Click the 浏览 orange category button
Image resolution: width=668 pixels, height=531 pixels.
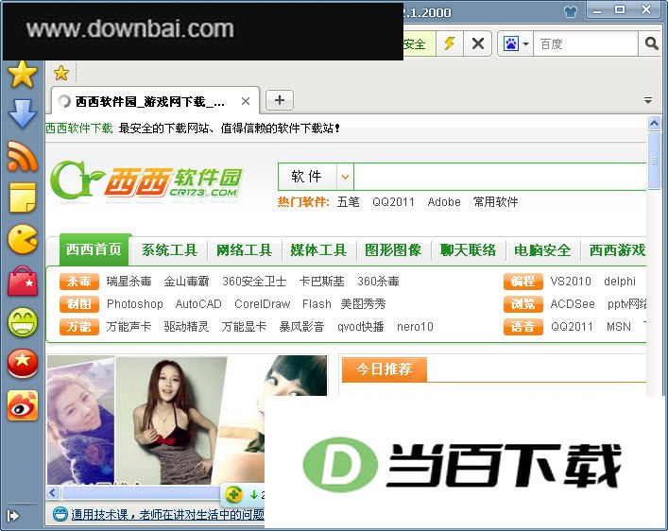click(522, 304)
